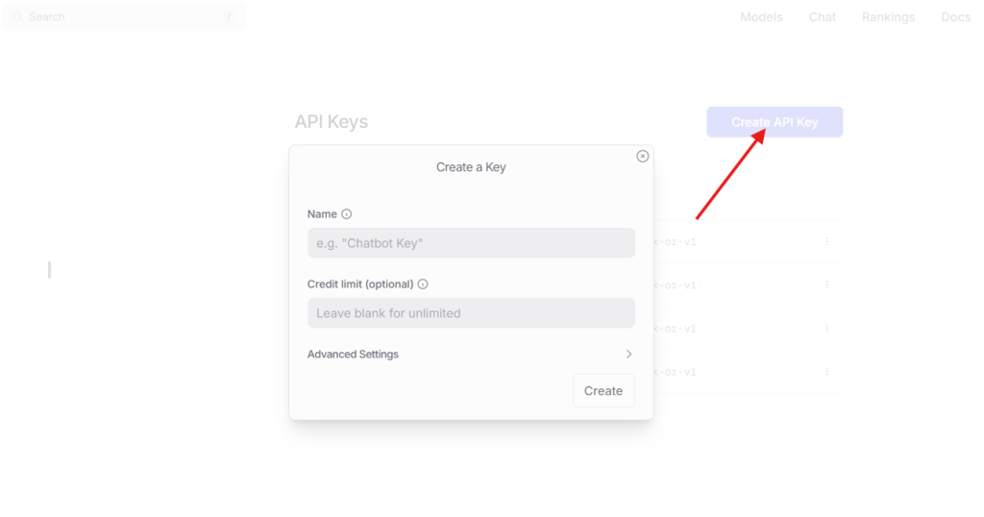Click the info icon next to Name
The height and width of the screenshot is (517, 984).
tap(346, 214)
